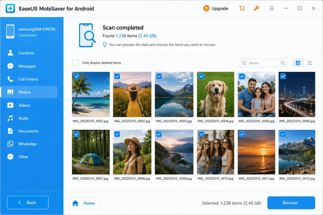
Task: Uncheck IMG_20220315_0001.jpg checkbox
Action: [x=76, y=76]
